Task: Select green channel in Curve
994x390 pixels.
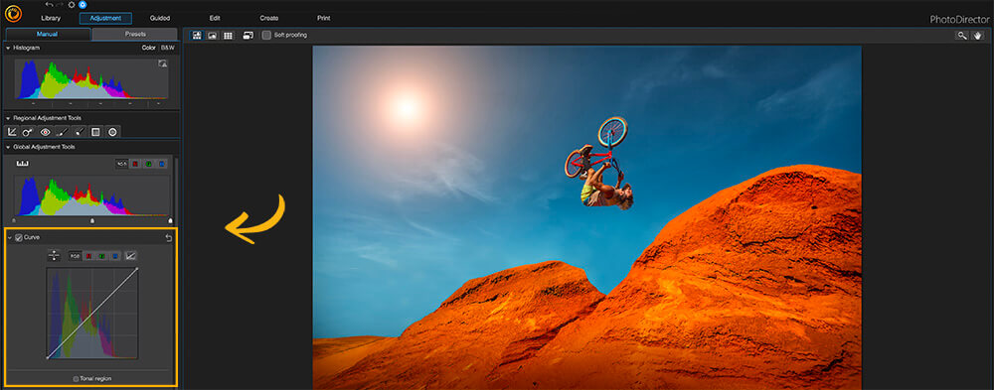Action: [x=102, y=256]
